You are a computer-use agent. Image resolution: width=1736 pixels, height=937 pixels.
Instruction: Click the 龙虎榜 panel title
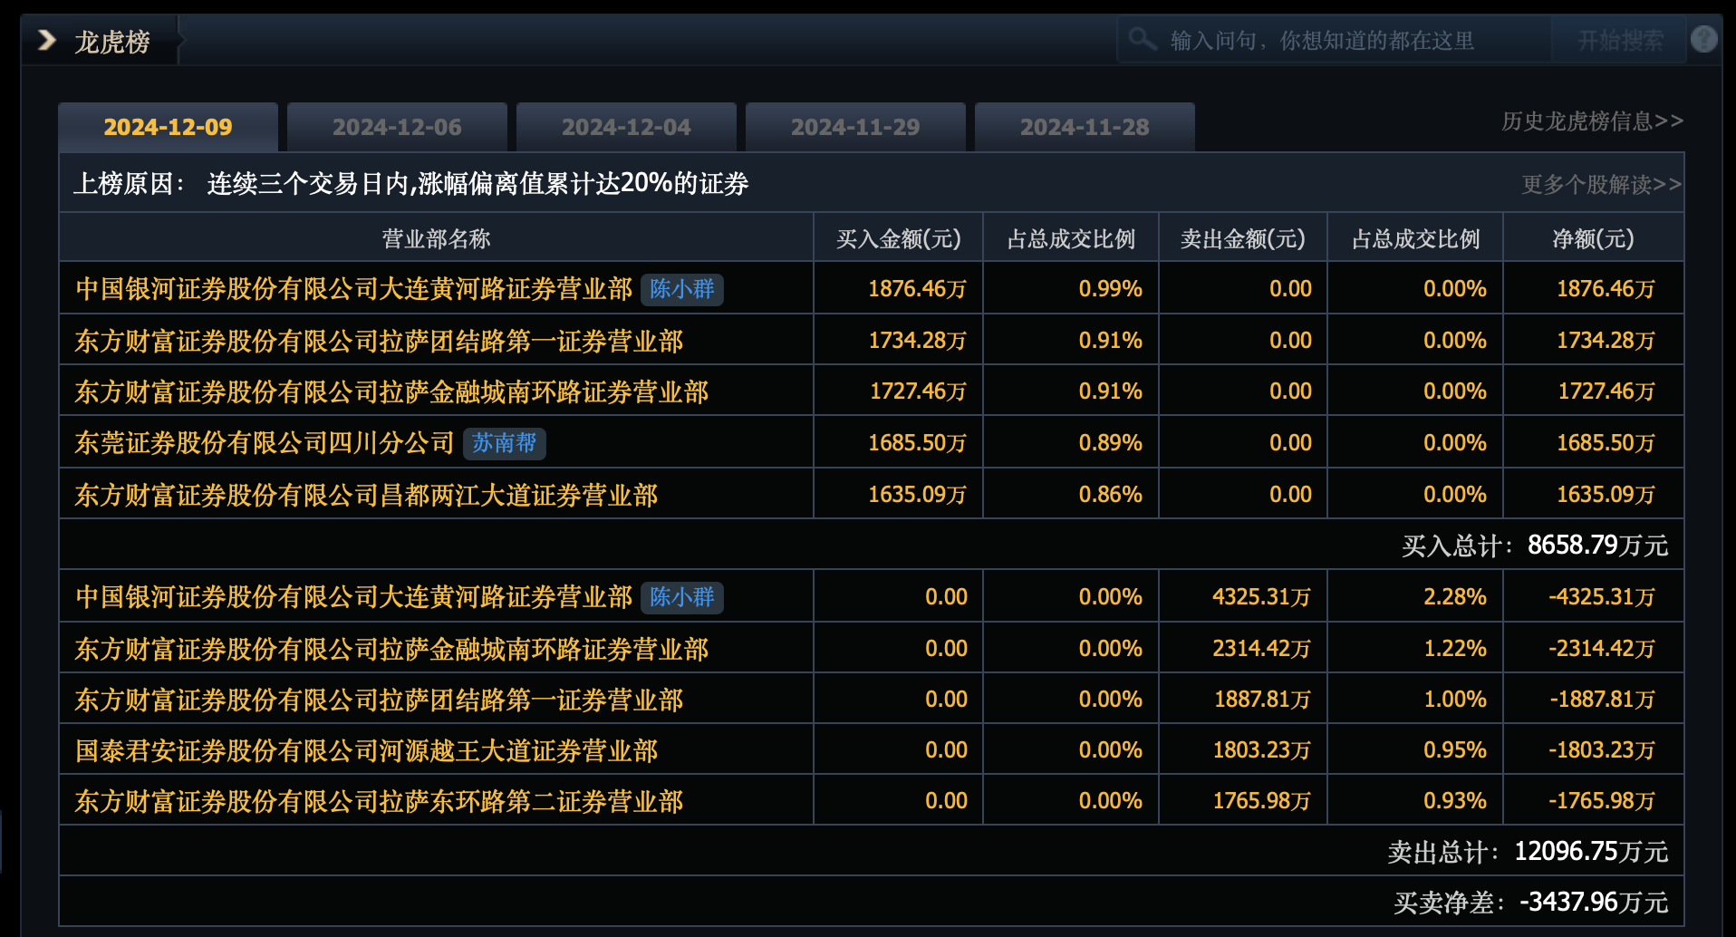click(x=111, y=42)
